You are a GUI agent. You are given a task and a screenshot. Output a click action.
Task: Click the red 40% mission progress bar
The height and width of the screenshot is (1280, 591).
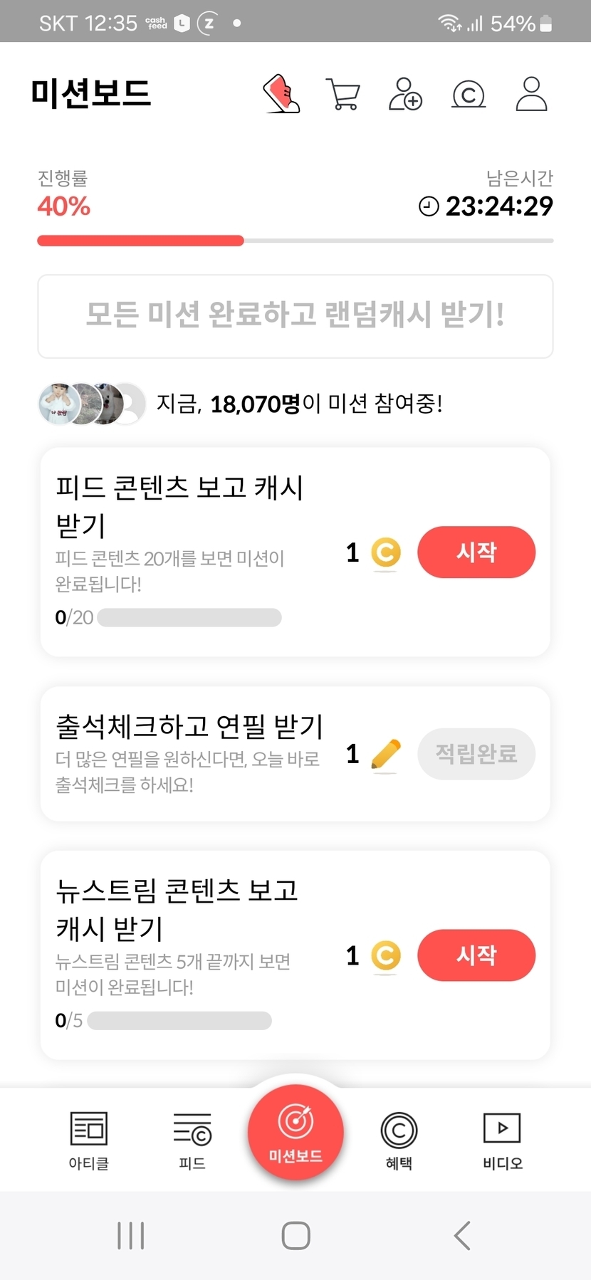tap(140, 241)
